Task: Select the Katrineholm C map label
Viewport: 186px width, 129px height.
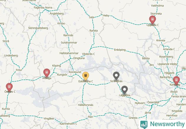Action: [x=68, y=124]
